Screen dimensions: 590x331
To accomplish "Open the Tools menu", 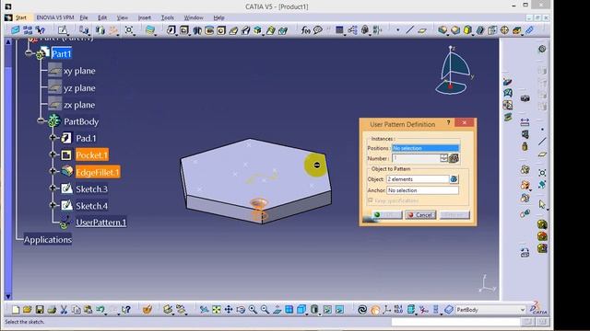I will pos(168,17).
